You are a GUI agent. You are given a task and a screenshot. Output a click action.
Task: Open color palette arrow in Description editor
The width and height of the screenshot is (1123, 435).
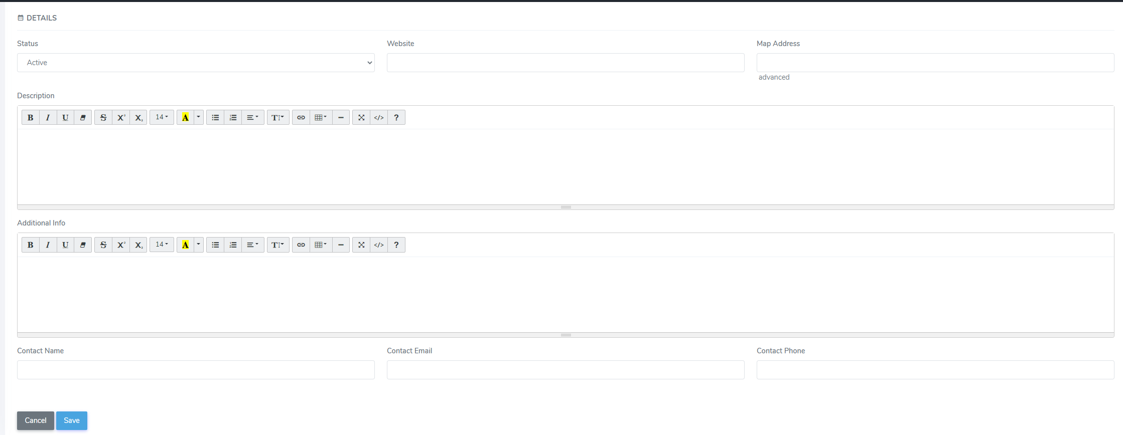click(199, 117)
